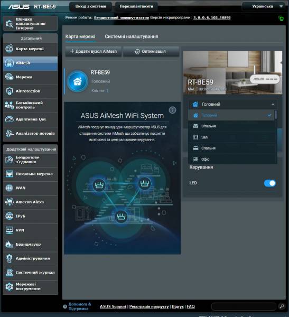Select Вітальня from location list
Screen dimensions: 289x317
[231, 126]
